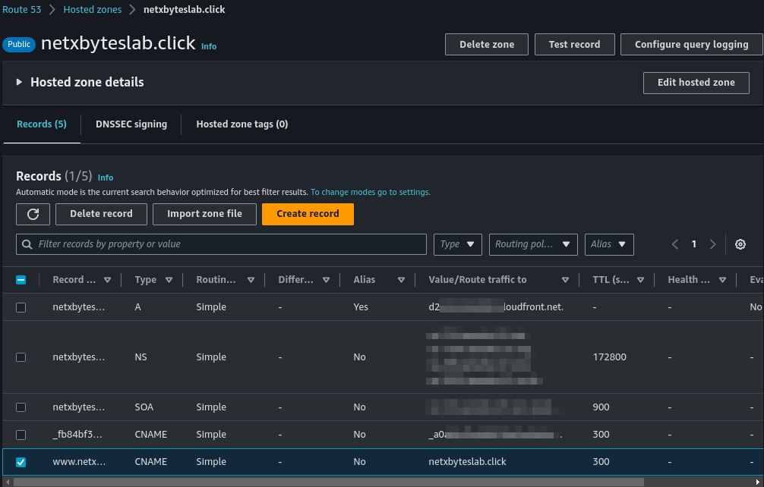The width and height of the screenshot is (764, 487).
Task: Open the Type filter dropdown
Action: tap(457, 244)
